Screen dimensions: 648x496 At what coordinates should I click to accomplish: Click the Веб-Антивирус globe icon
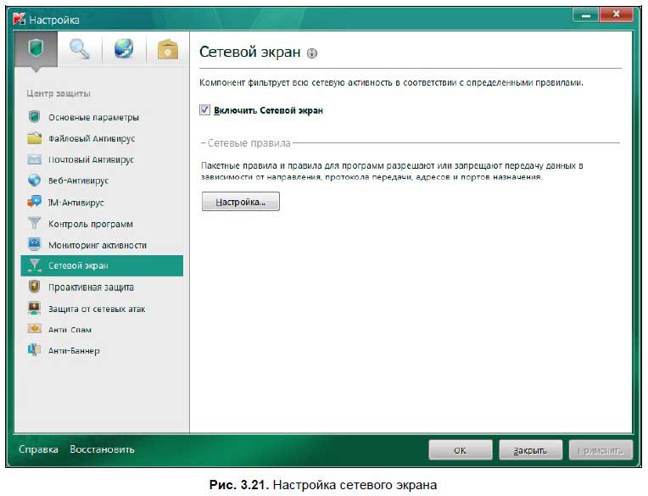point(34,181)
